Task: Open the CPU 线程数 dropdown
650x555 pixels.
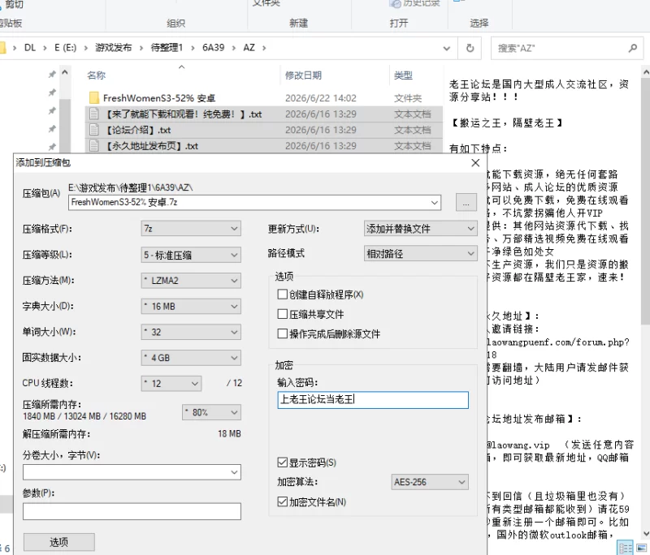Action: [171, 383]
